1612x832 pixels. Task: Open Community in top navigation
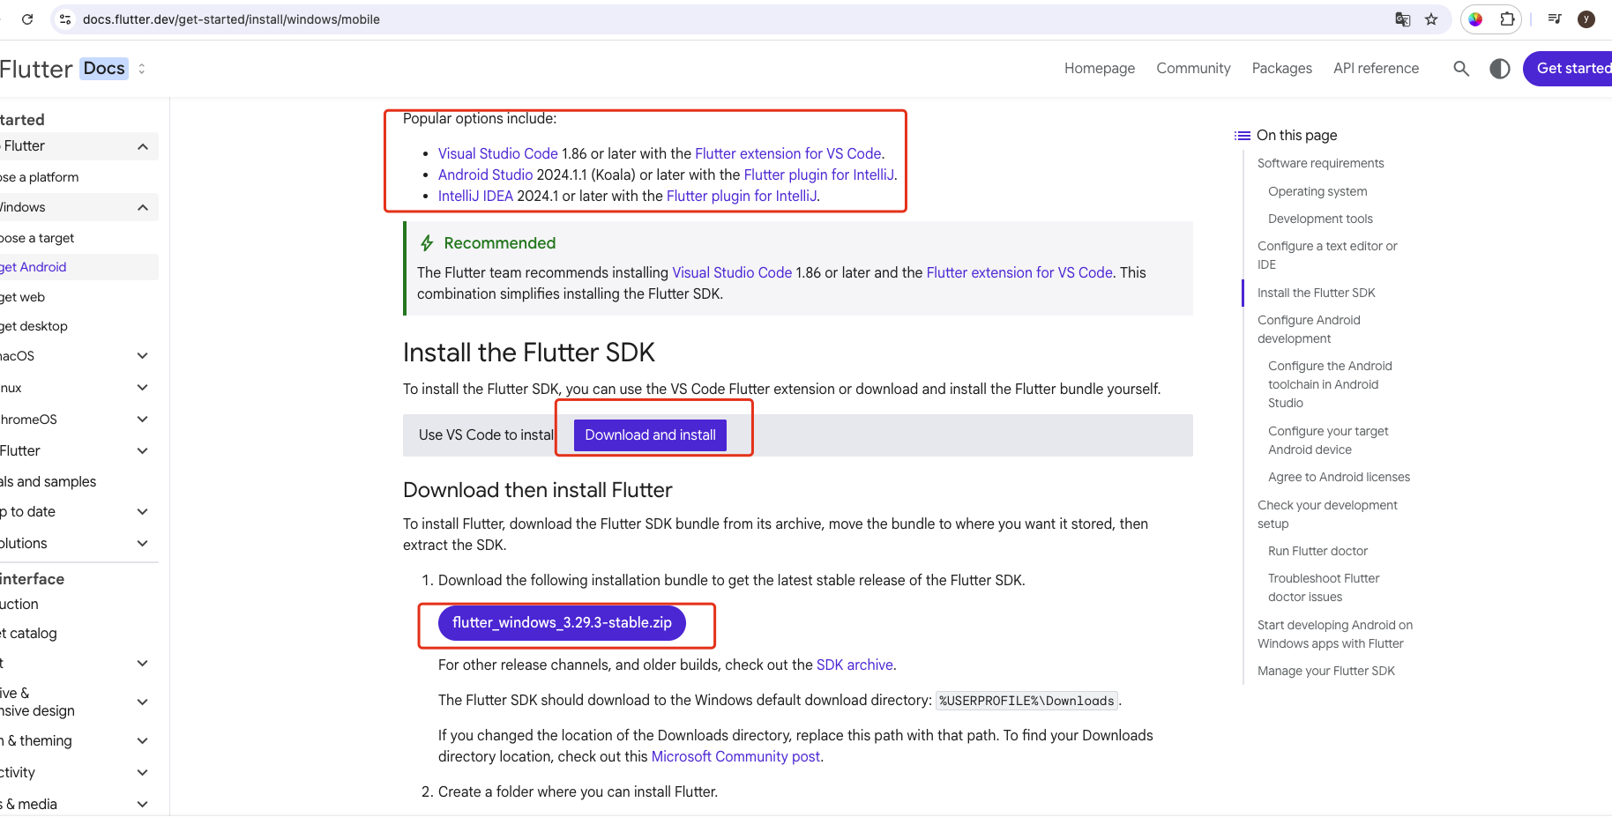[x=1193, y=69]
